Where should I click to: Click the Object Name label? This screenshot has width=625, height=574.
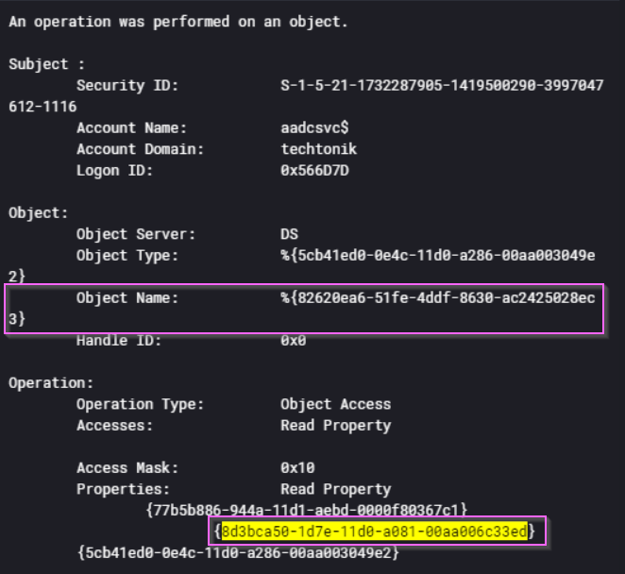[x=127, y=297]
